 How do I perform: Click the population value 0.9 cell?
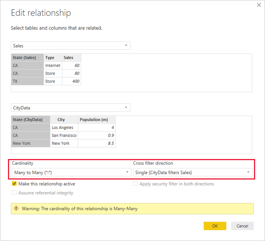(x=97, y=135)
